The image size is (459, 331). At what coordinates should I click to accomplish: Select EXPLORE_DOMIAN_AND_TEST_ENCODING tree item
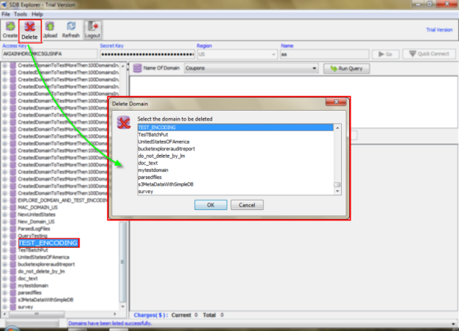[x=63, y=201]
